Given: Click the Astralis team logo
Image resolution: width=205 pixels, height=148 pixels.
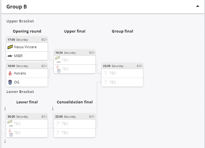Looking at the screenshot, I should (10, 73).
